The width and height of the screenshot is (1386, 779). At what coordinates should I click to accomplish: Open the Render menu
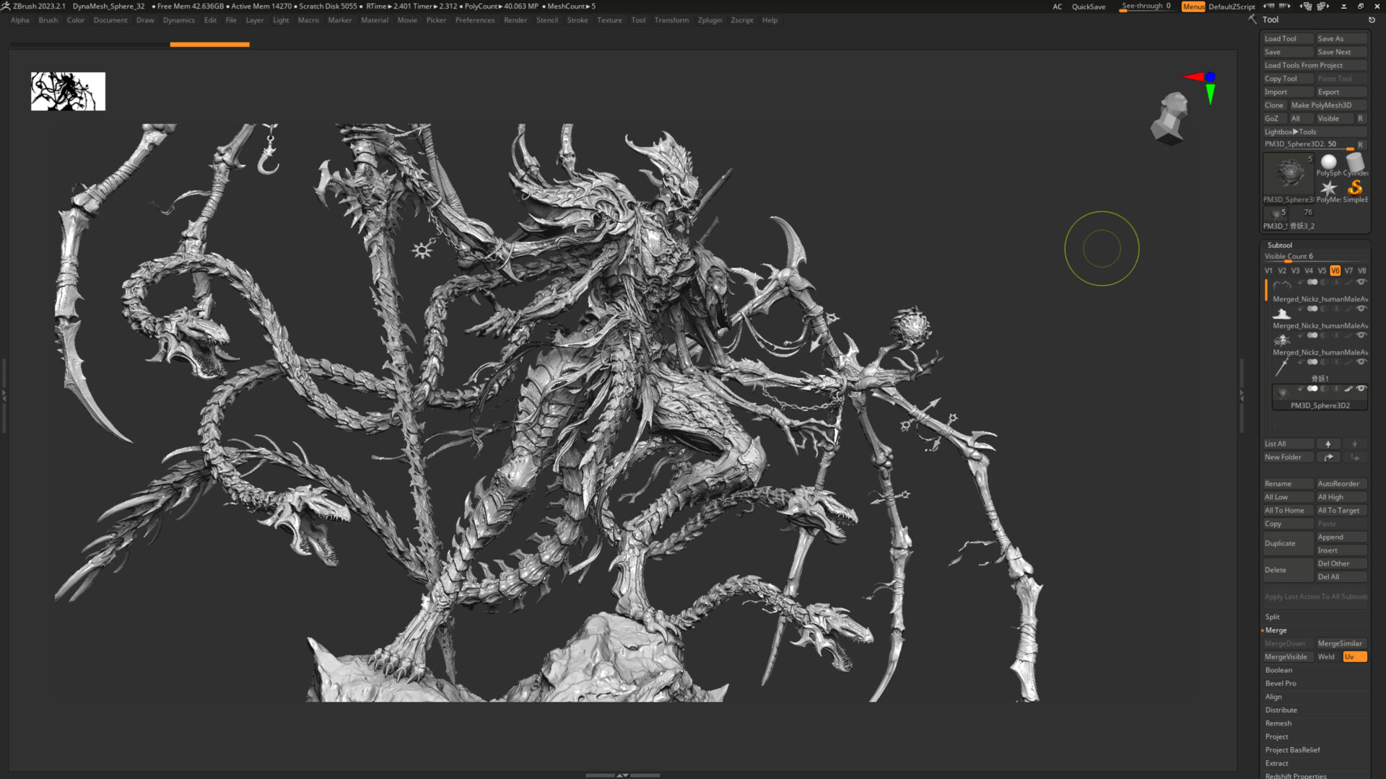[x=515, y=20]
